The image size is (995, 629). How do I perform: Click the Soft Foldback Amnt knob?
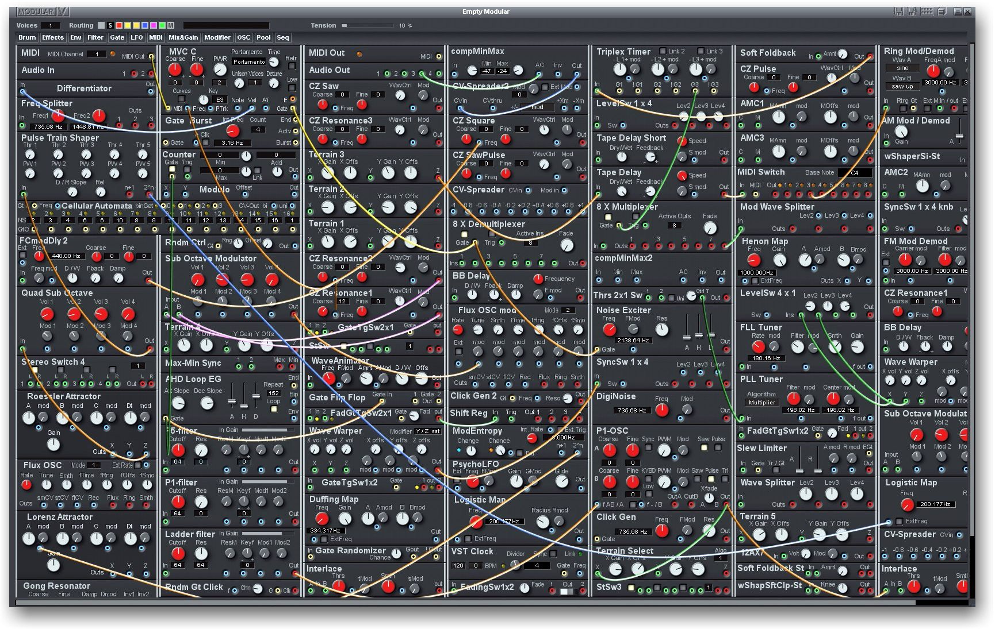(x=843, y=55)
